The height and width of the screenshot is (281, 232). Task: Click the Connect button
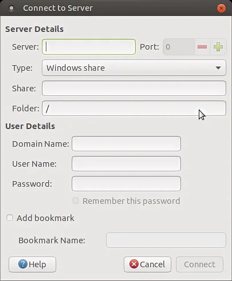pyautogui.click(x=200, y=264)
